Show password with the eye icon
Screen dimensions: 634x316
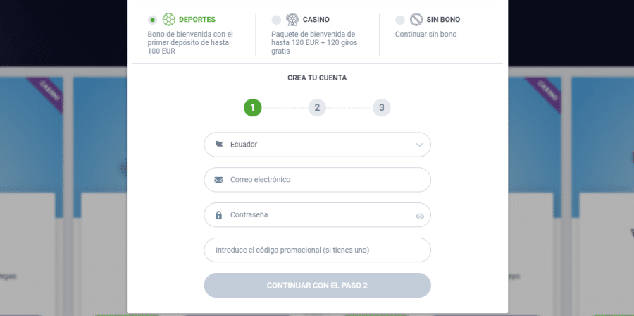point(420,216)
